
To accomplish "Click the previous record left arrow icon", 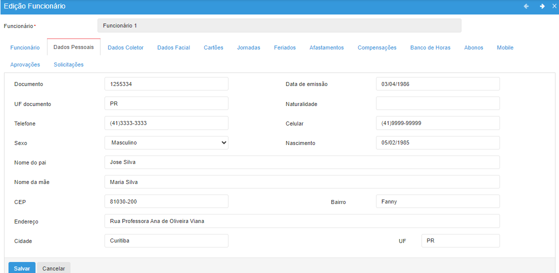I will (x=526, y=6).
